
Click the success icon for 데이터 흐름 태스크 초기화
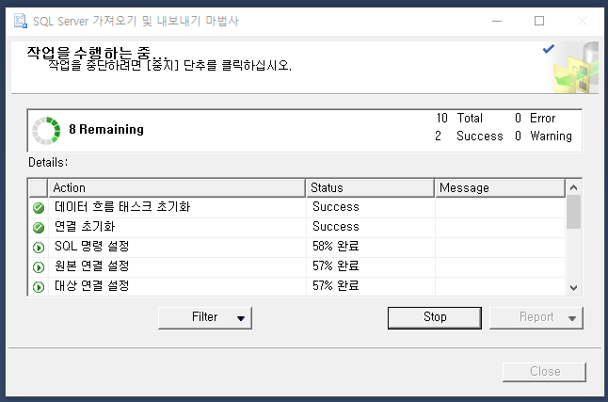(x=39, y=208)
